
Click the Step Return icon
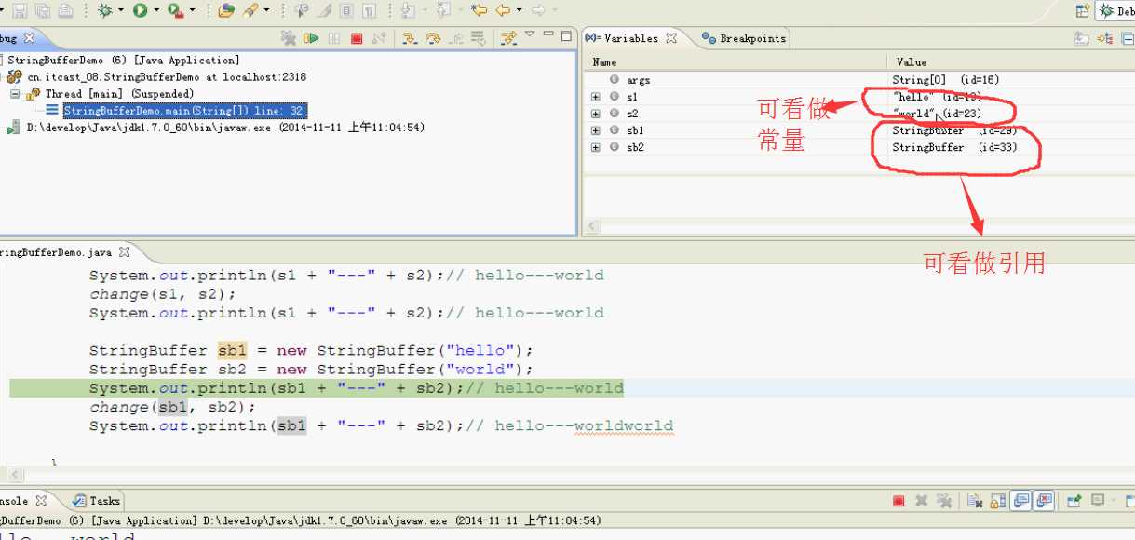click(x=455, y=38)
